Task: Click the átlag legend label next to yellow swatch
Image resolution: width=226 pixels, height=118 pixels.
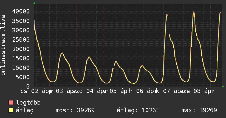Action: click(x=25, y=110)
